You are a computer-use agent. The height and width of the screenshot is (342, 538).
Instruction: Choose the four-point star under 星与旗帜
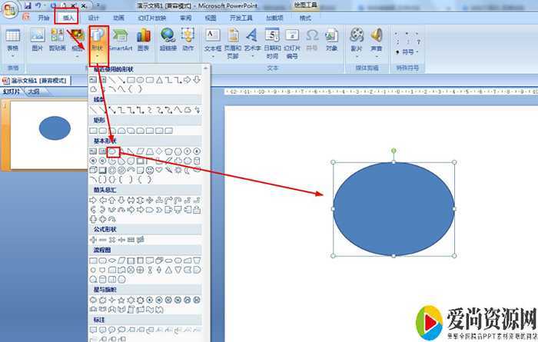tap(112, 300)
